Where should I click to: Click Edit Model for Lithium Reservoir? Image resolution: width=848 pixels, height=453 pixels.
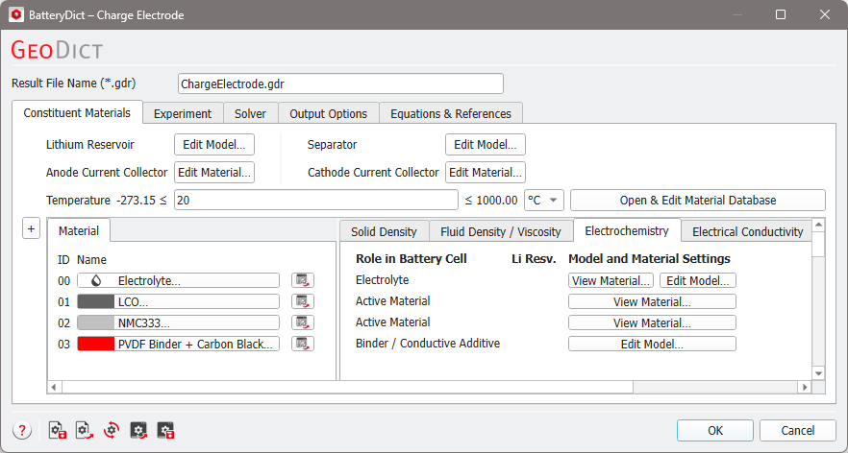click(x=214, y=145)
